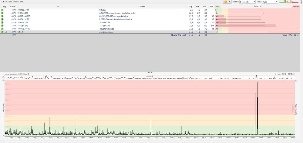Select the green hop 5 circle icon
This screenshot has height=143, width=303.
(x=2, y=23)
